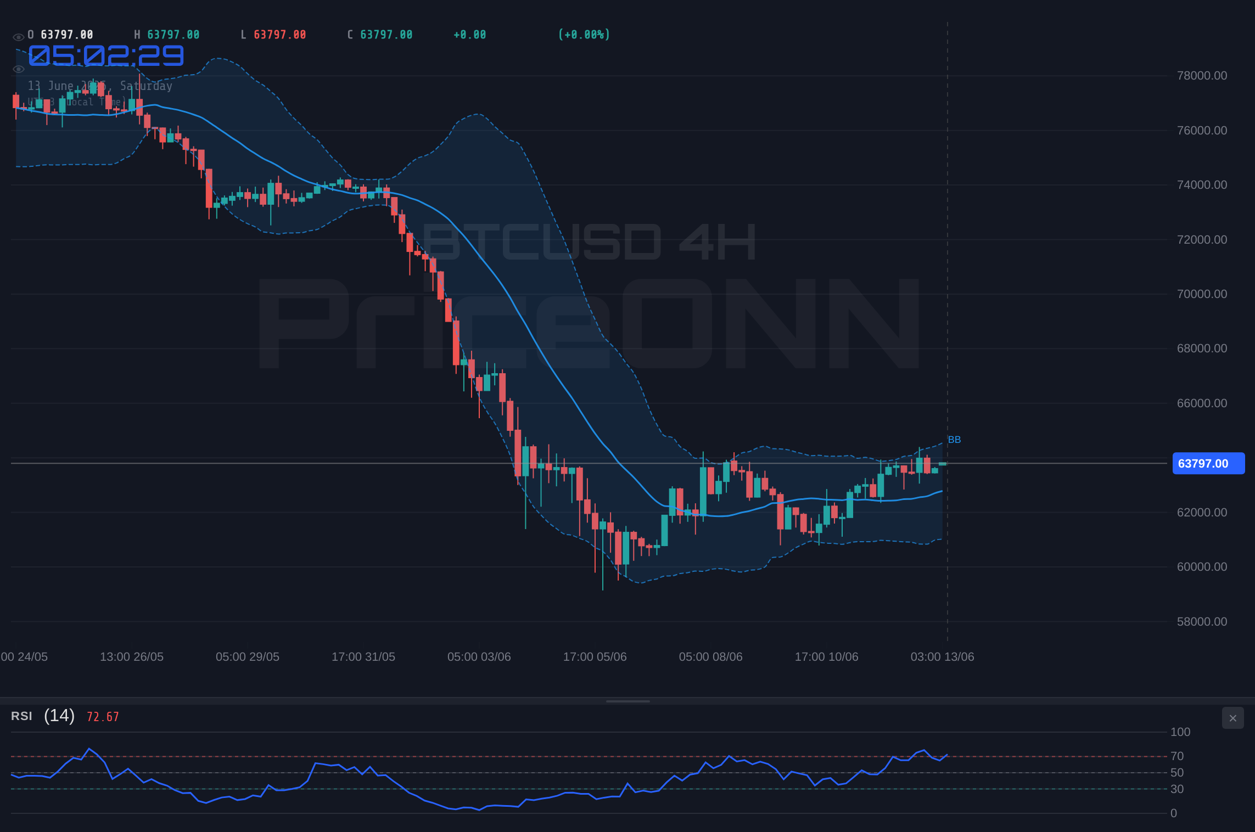Select the L 63797.00 low value

pos(273,35)
